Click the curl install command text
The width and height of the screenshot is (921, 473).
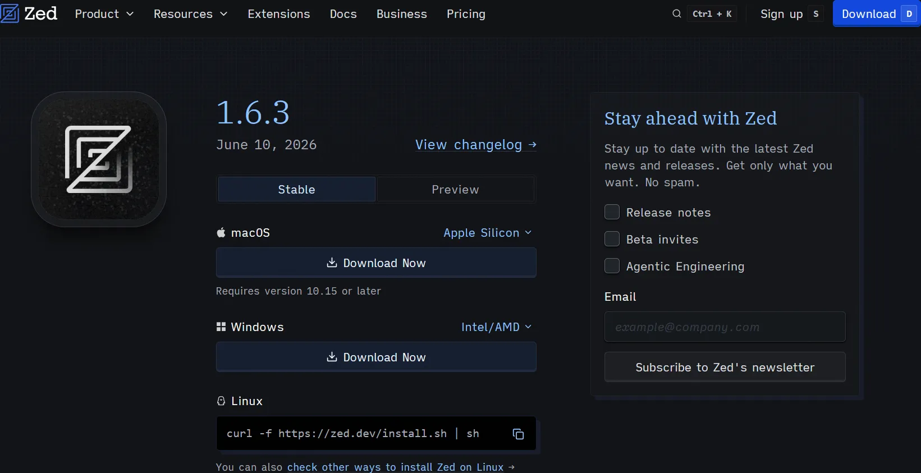pyautogui.click(x=352, y=434)
